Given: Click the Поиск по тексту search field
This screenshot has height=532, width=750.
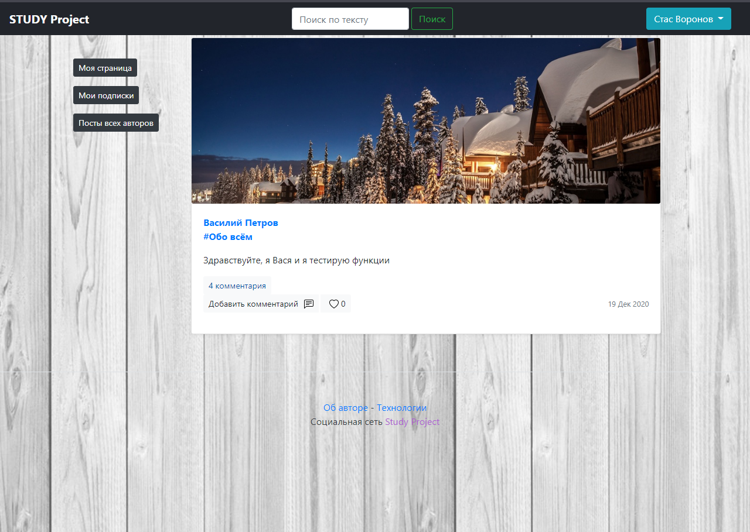Looking at the screenshot, I should (350, 18).
